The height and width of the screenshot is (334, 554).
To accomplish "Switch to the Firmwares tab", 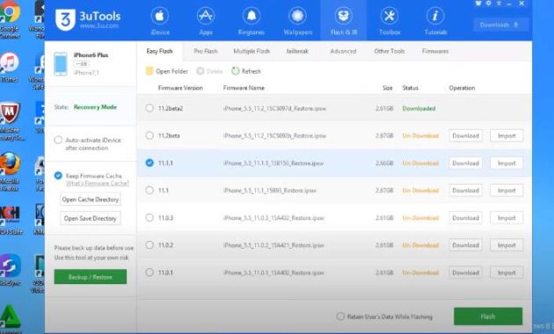I will point(435,51).
